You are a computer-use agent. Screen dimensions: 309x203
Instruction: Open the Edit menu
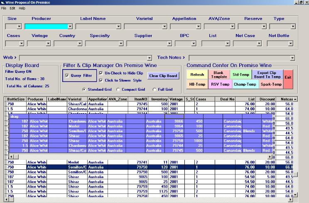coord(12,8)
